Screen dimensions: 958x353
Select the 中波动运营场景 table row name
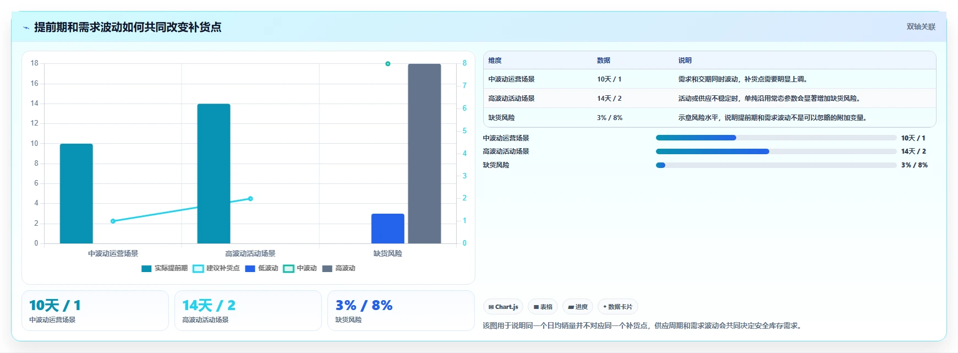(x=511, y=79)
